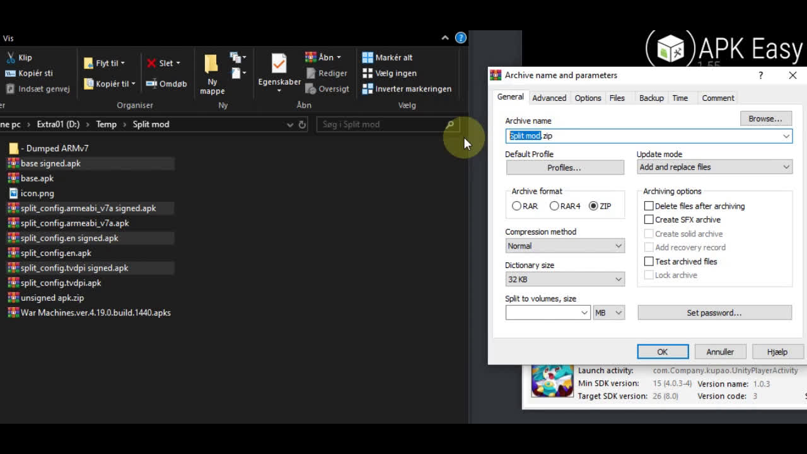
Task: Select the RAR4 archive format option
Action: coord(554,206)
